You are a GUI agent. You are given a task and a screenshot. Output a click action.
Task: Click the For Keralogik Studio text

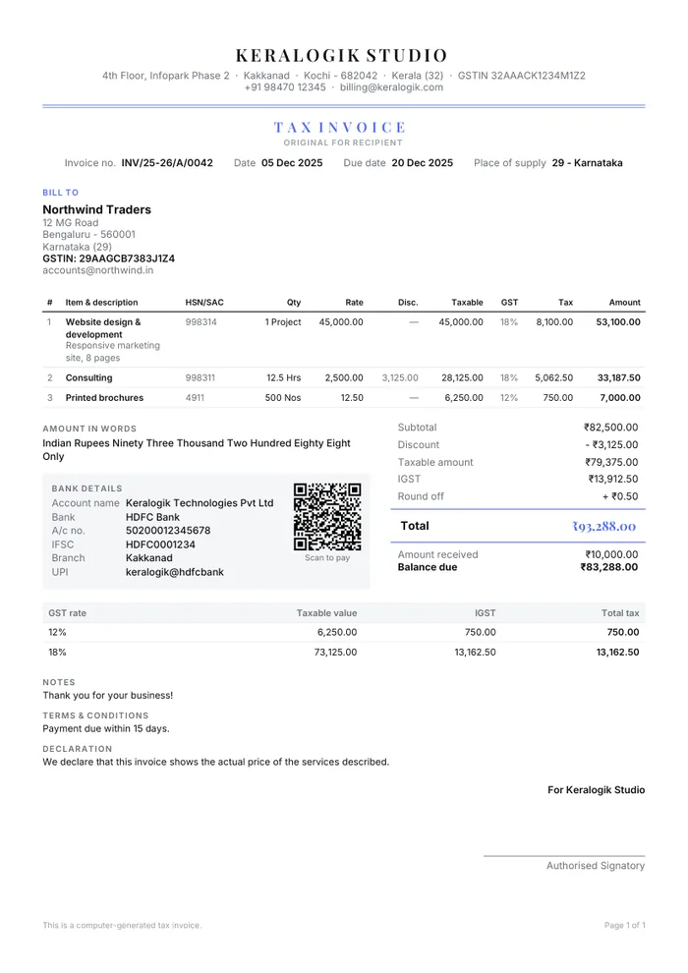[597, 790]
